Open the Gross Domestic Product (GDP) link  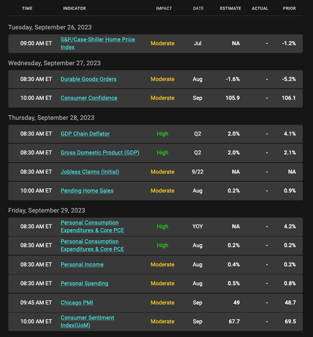[100, 153]
